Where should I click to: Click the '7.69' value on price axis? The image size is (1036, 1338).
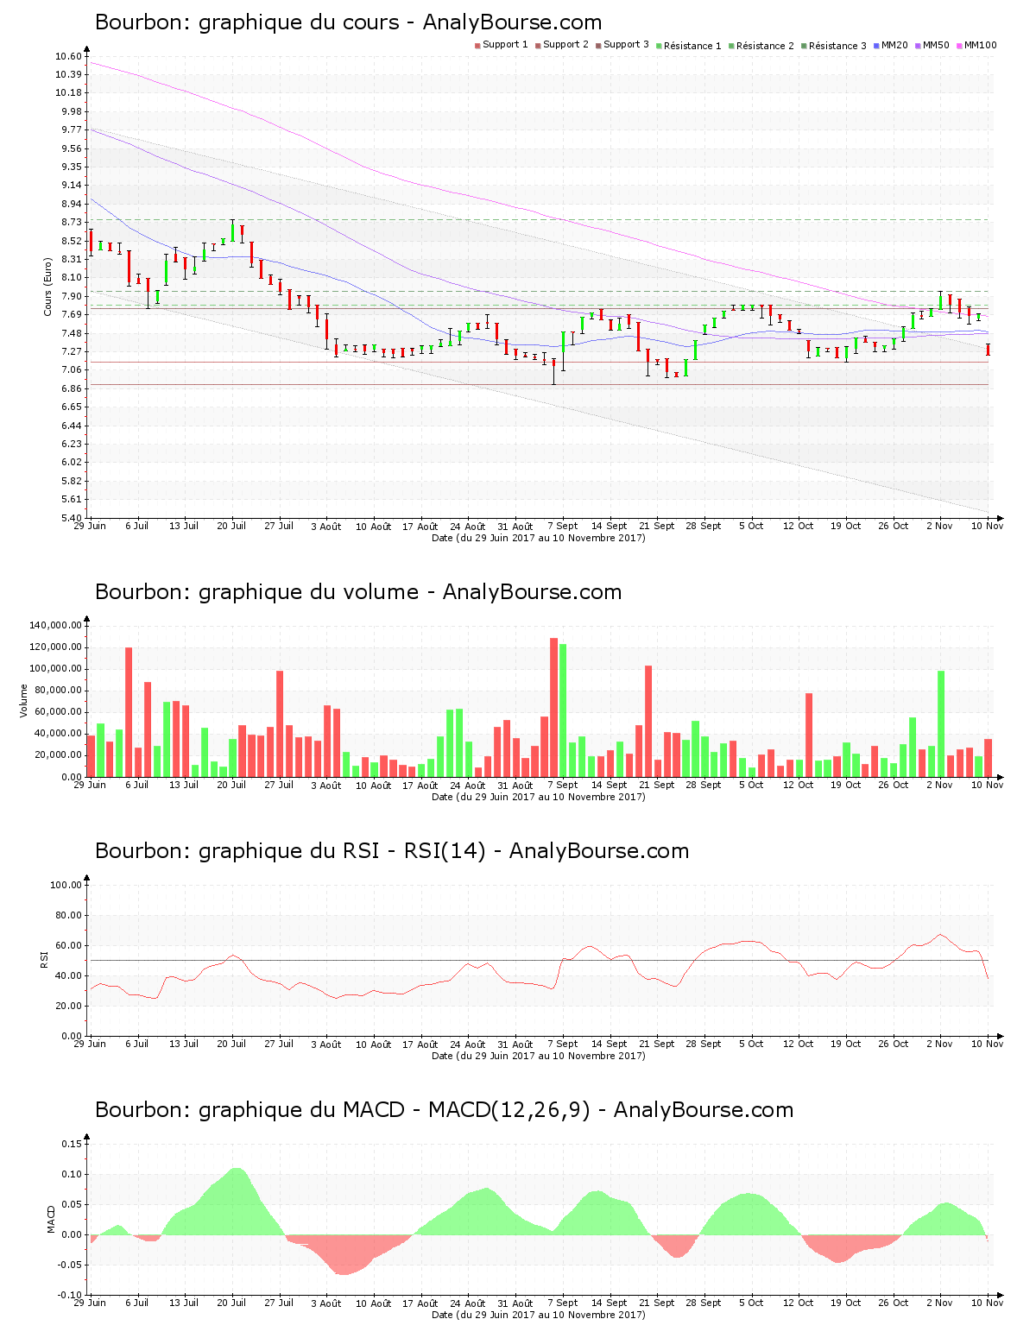71,315
